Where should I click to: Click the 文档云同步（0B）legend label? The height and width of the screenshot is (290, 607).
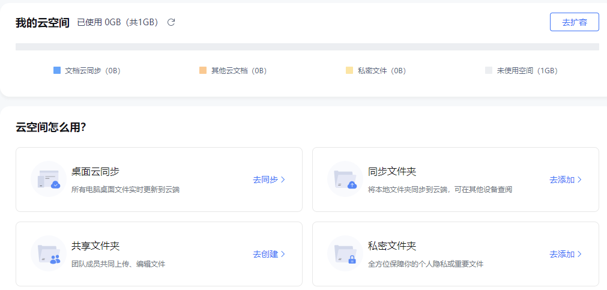point(93,71)
